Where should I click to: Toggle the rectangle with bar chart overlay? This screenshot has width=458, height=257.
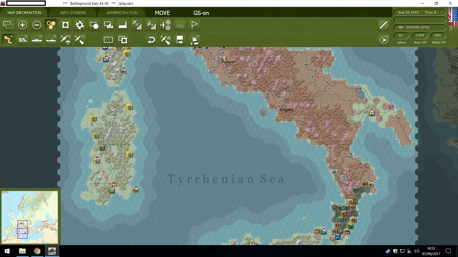pos(108,25)
